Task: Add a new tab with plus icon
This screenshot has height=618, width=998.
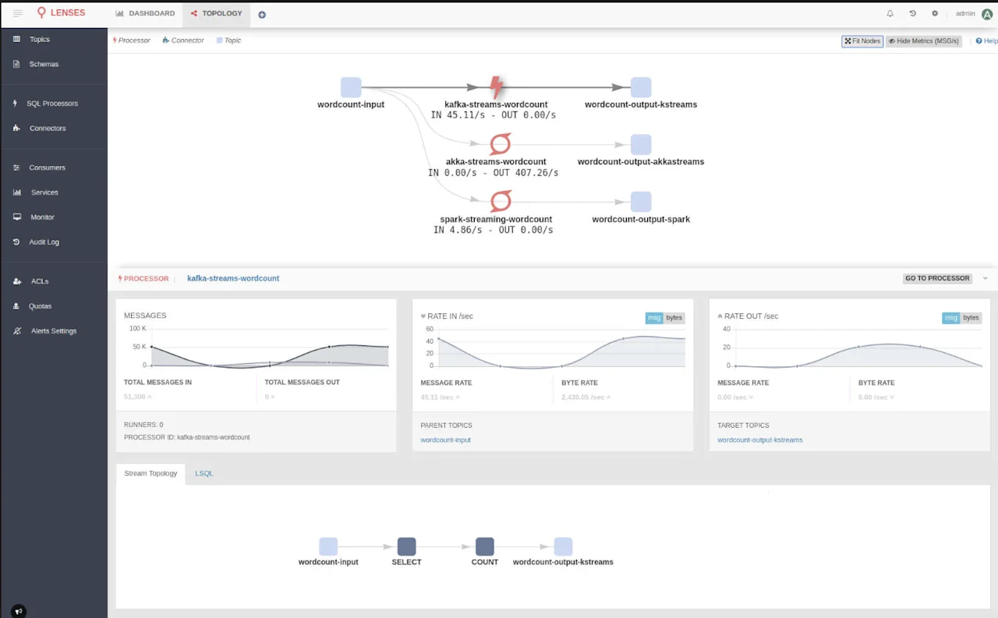Action: (x=262, y=15)
